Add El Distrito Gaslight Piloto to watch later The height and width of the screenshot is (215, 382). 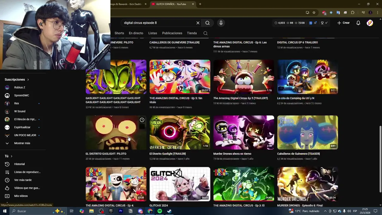pos(142,120)
